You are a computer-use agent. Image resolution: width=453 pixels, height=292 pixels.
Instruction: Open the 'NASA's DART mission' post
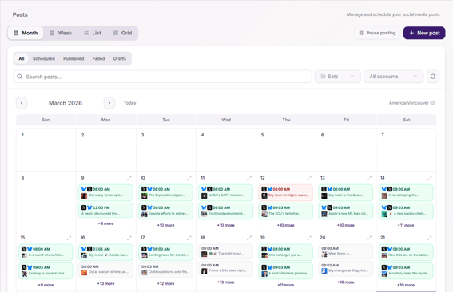click(226, 192)
